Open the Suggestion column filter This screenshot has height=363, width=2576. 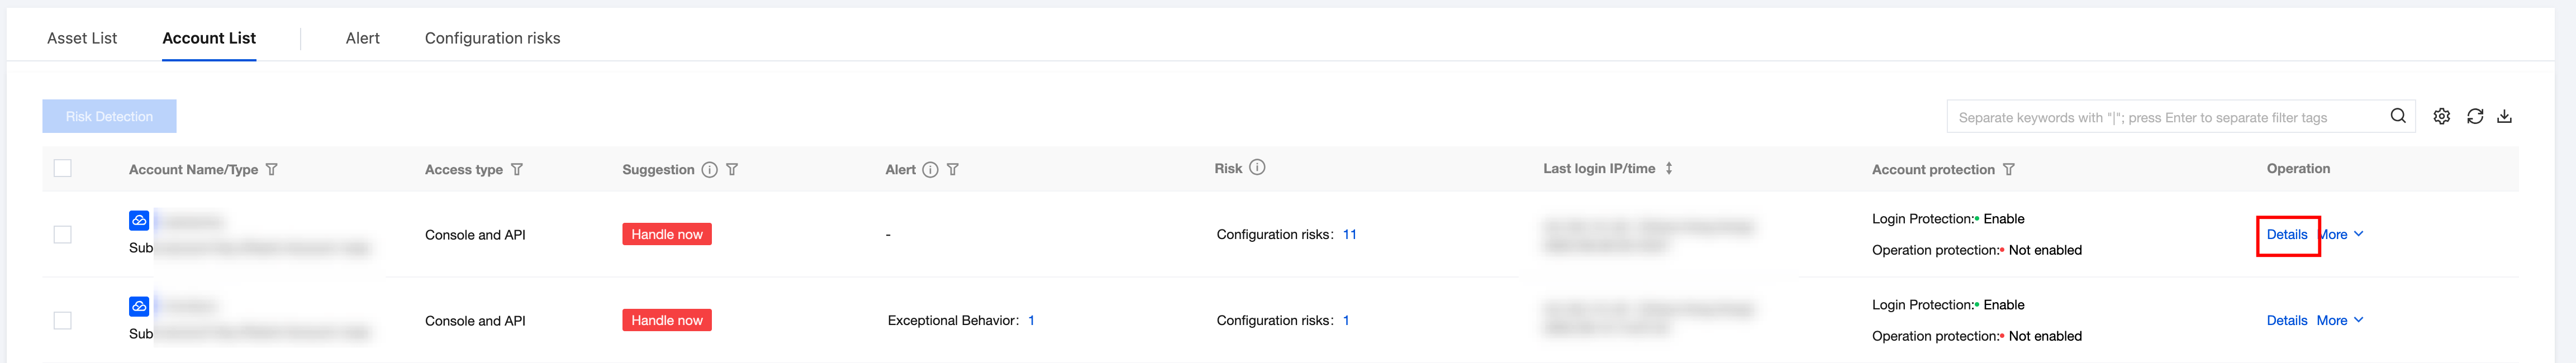click(732, 170)
